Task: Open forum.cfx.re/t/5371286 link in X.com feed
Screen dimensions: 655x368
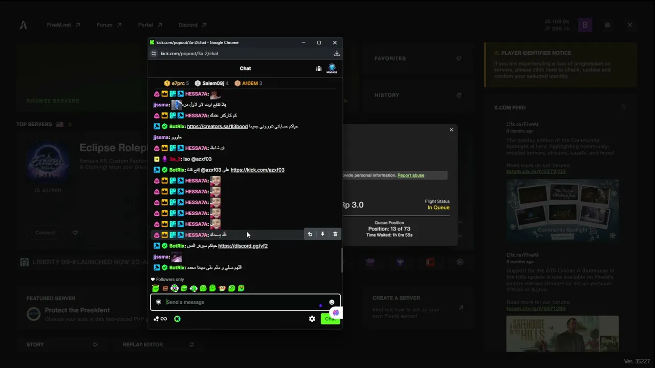Action: click(x=536, y=309)
